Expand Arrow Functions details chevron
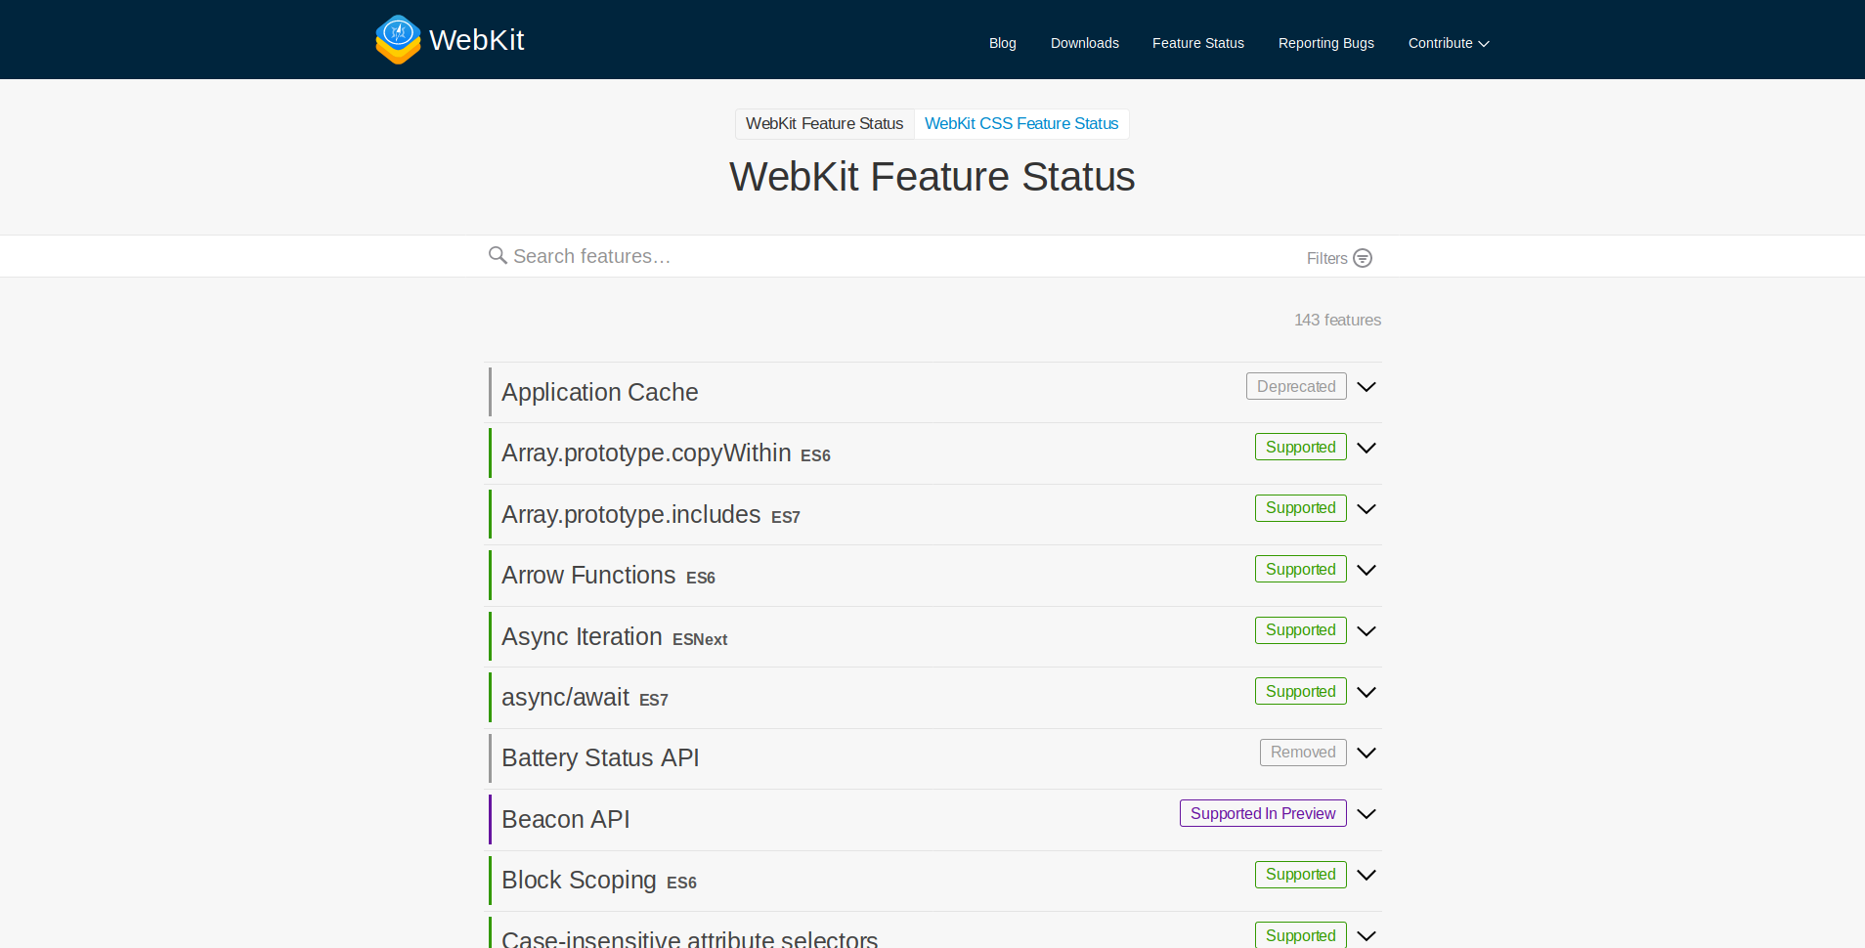The height and width of the screenshot is (948, 1865). 1366,570
